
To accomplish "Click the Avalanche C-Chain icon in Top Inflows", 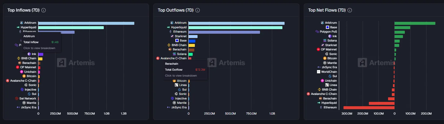I will click(x=8, y=81).
